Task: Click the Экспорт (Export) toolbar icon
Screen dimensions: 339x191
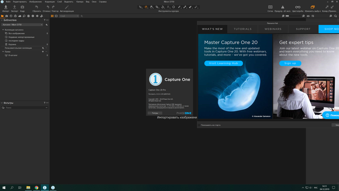Action: pos(14,7)
